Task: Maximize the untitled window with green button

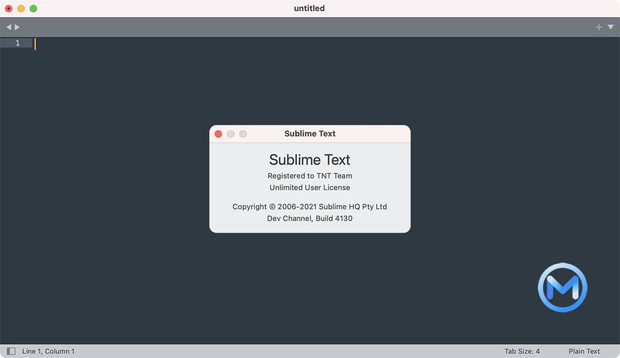Action: coord(34,9)
